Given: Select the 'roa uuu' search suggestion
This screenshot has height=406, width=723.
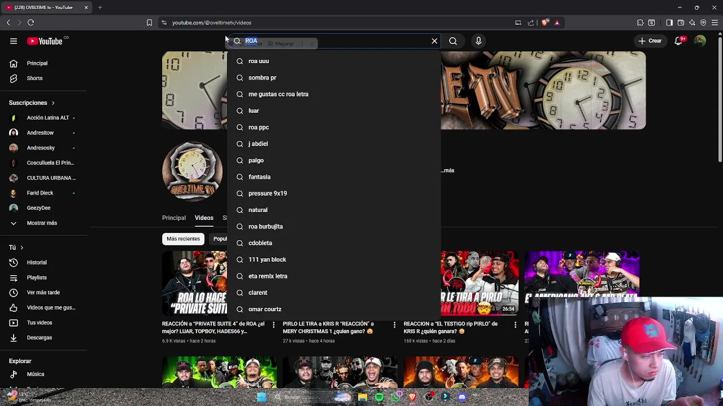Looking at the screenshot, I should point(334,61).
